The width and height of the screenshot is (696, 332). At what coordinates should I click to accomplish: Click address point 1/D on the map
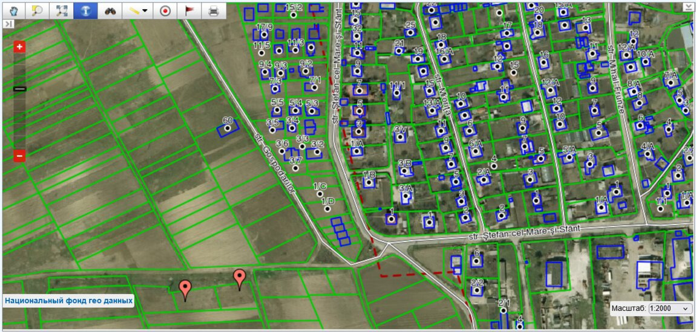coord(327,209)
